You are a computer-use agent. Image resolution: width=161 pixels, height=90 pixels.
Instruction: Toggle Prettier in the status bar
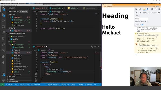(88, 84)
